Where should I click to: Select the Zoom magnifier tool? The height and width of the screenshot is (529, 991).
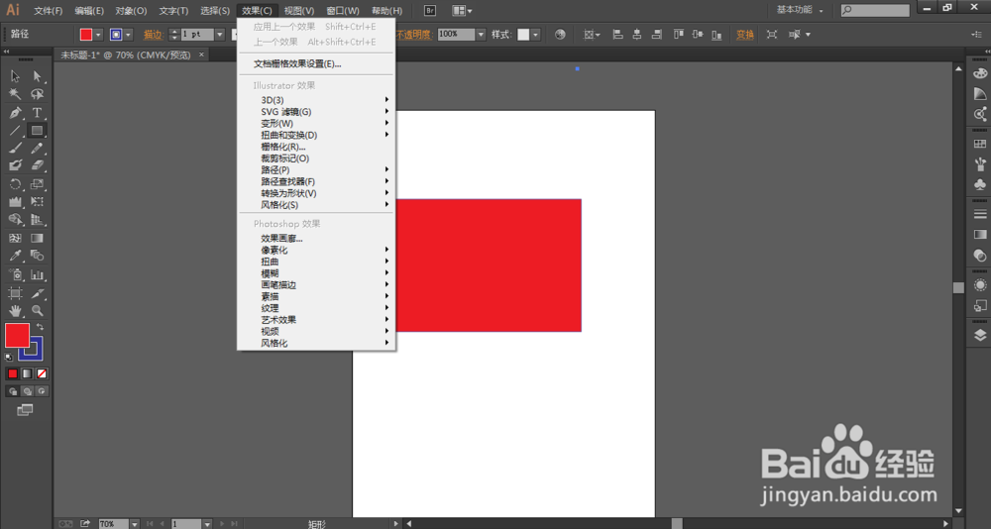(x=38, y=311)
